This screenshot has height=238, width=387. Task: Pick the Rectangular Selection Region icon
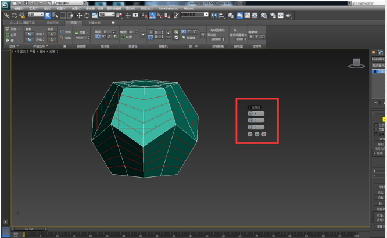pos(63,16)
